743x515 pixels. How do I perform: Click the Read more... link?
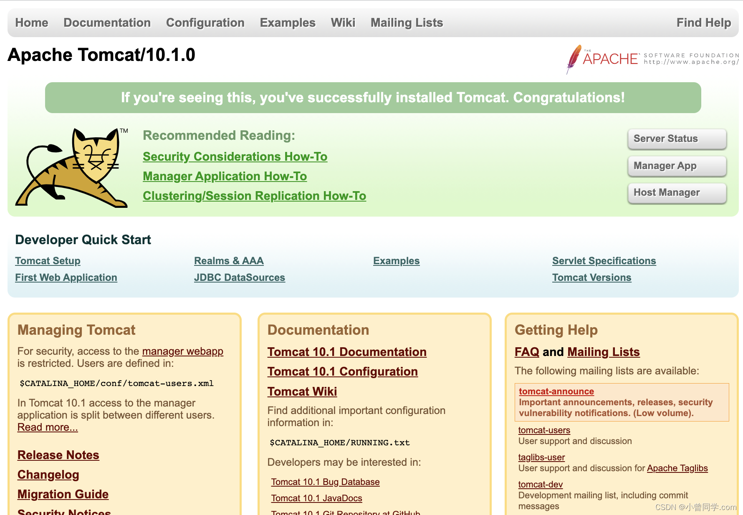tap(48, 427)
